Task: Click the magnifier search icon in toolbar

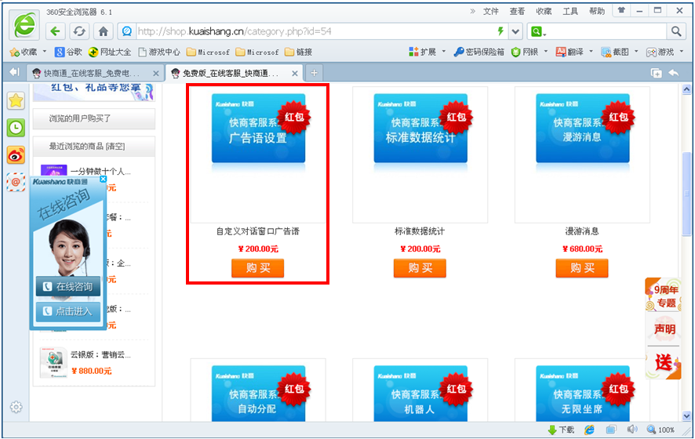Action: point(676,31)
